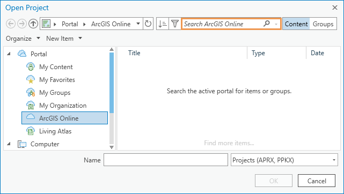The height and width of the screenshot is (194, 344).
Task: Close the Open Project dialog
Action: pos(335,8)
